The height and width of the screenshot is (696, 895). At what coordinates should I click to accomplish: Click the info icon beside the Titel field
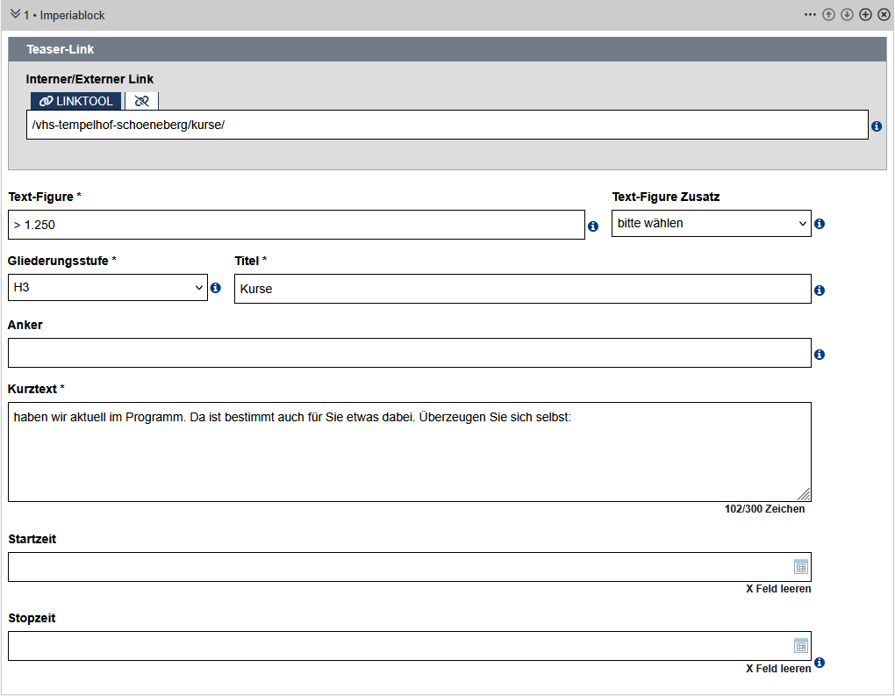(820, 291)
